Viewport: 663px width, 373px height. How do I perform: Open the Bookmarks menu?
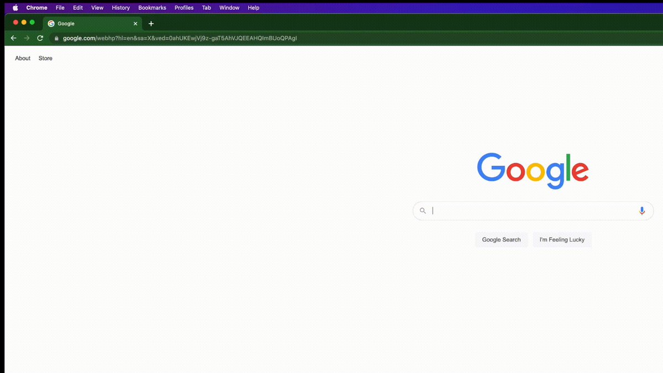[x=152, y=8]
